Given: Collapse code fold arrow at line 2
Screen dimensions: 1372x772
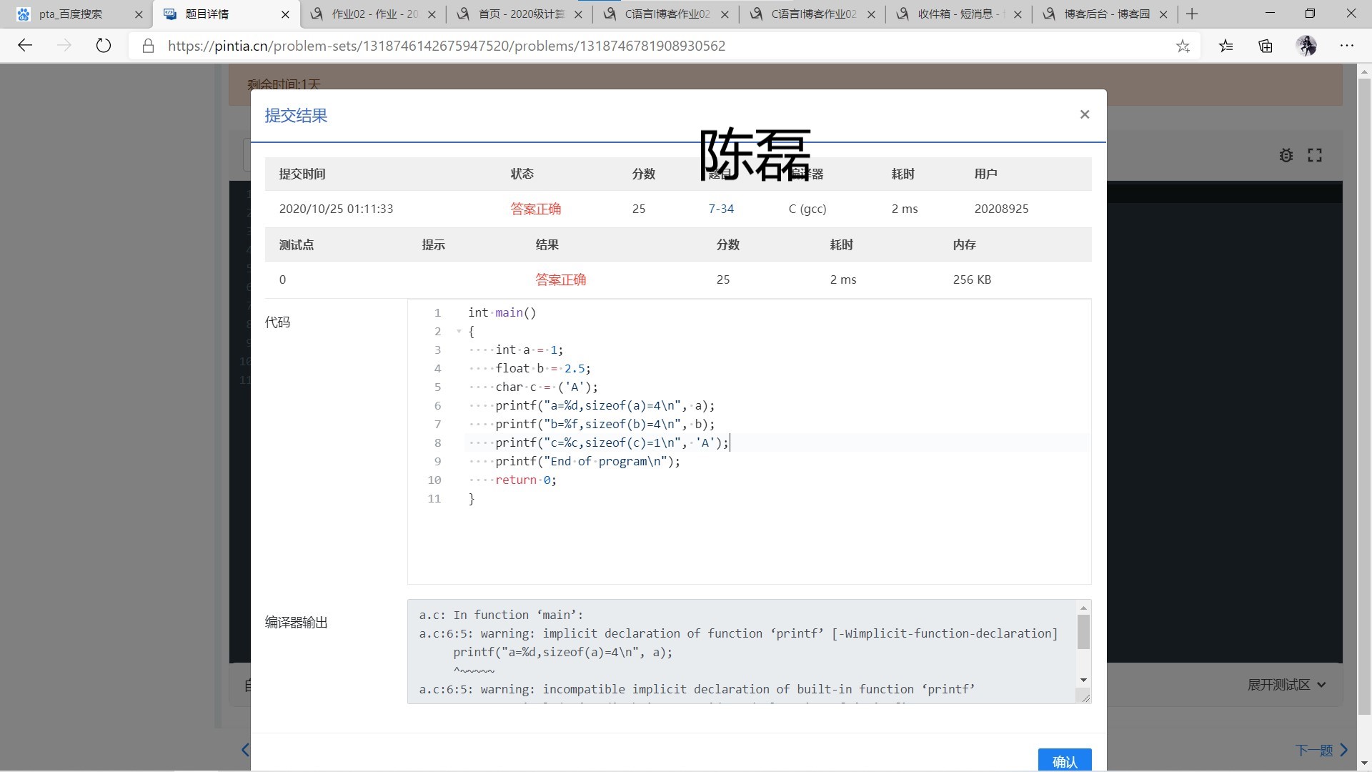Looking at the screenshot, I should pos(459,332).
